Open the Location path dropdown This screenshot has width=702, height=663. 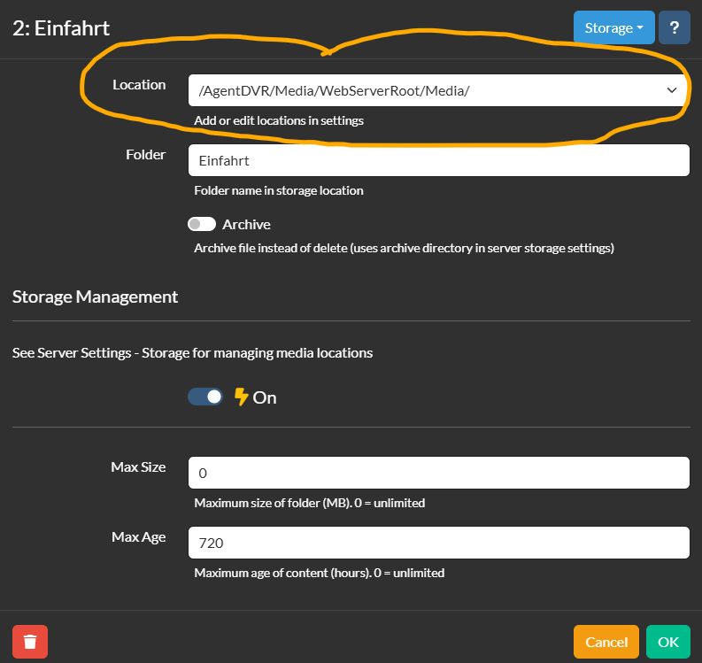coord(438,90)
